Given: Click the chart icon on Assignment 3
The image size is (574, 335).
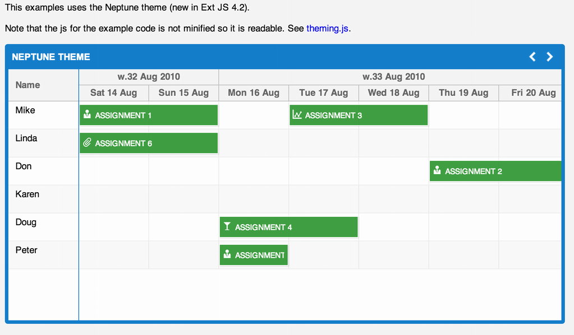Looking at the screenshot, I should pos(297,115).
